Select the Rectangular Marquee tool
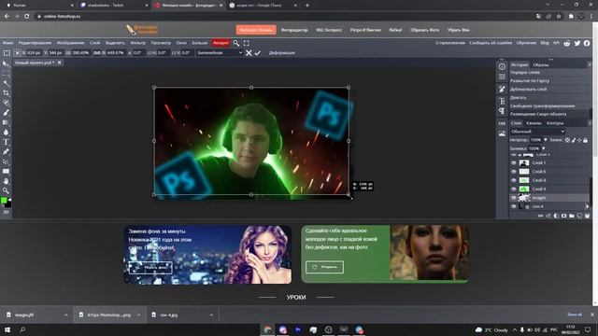598x336 pixels. pos(6,73)
